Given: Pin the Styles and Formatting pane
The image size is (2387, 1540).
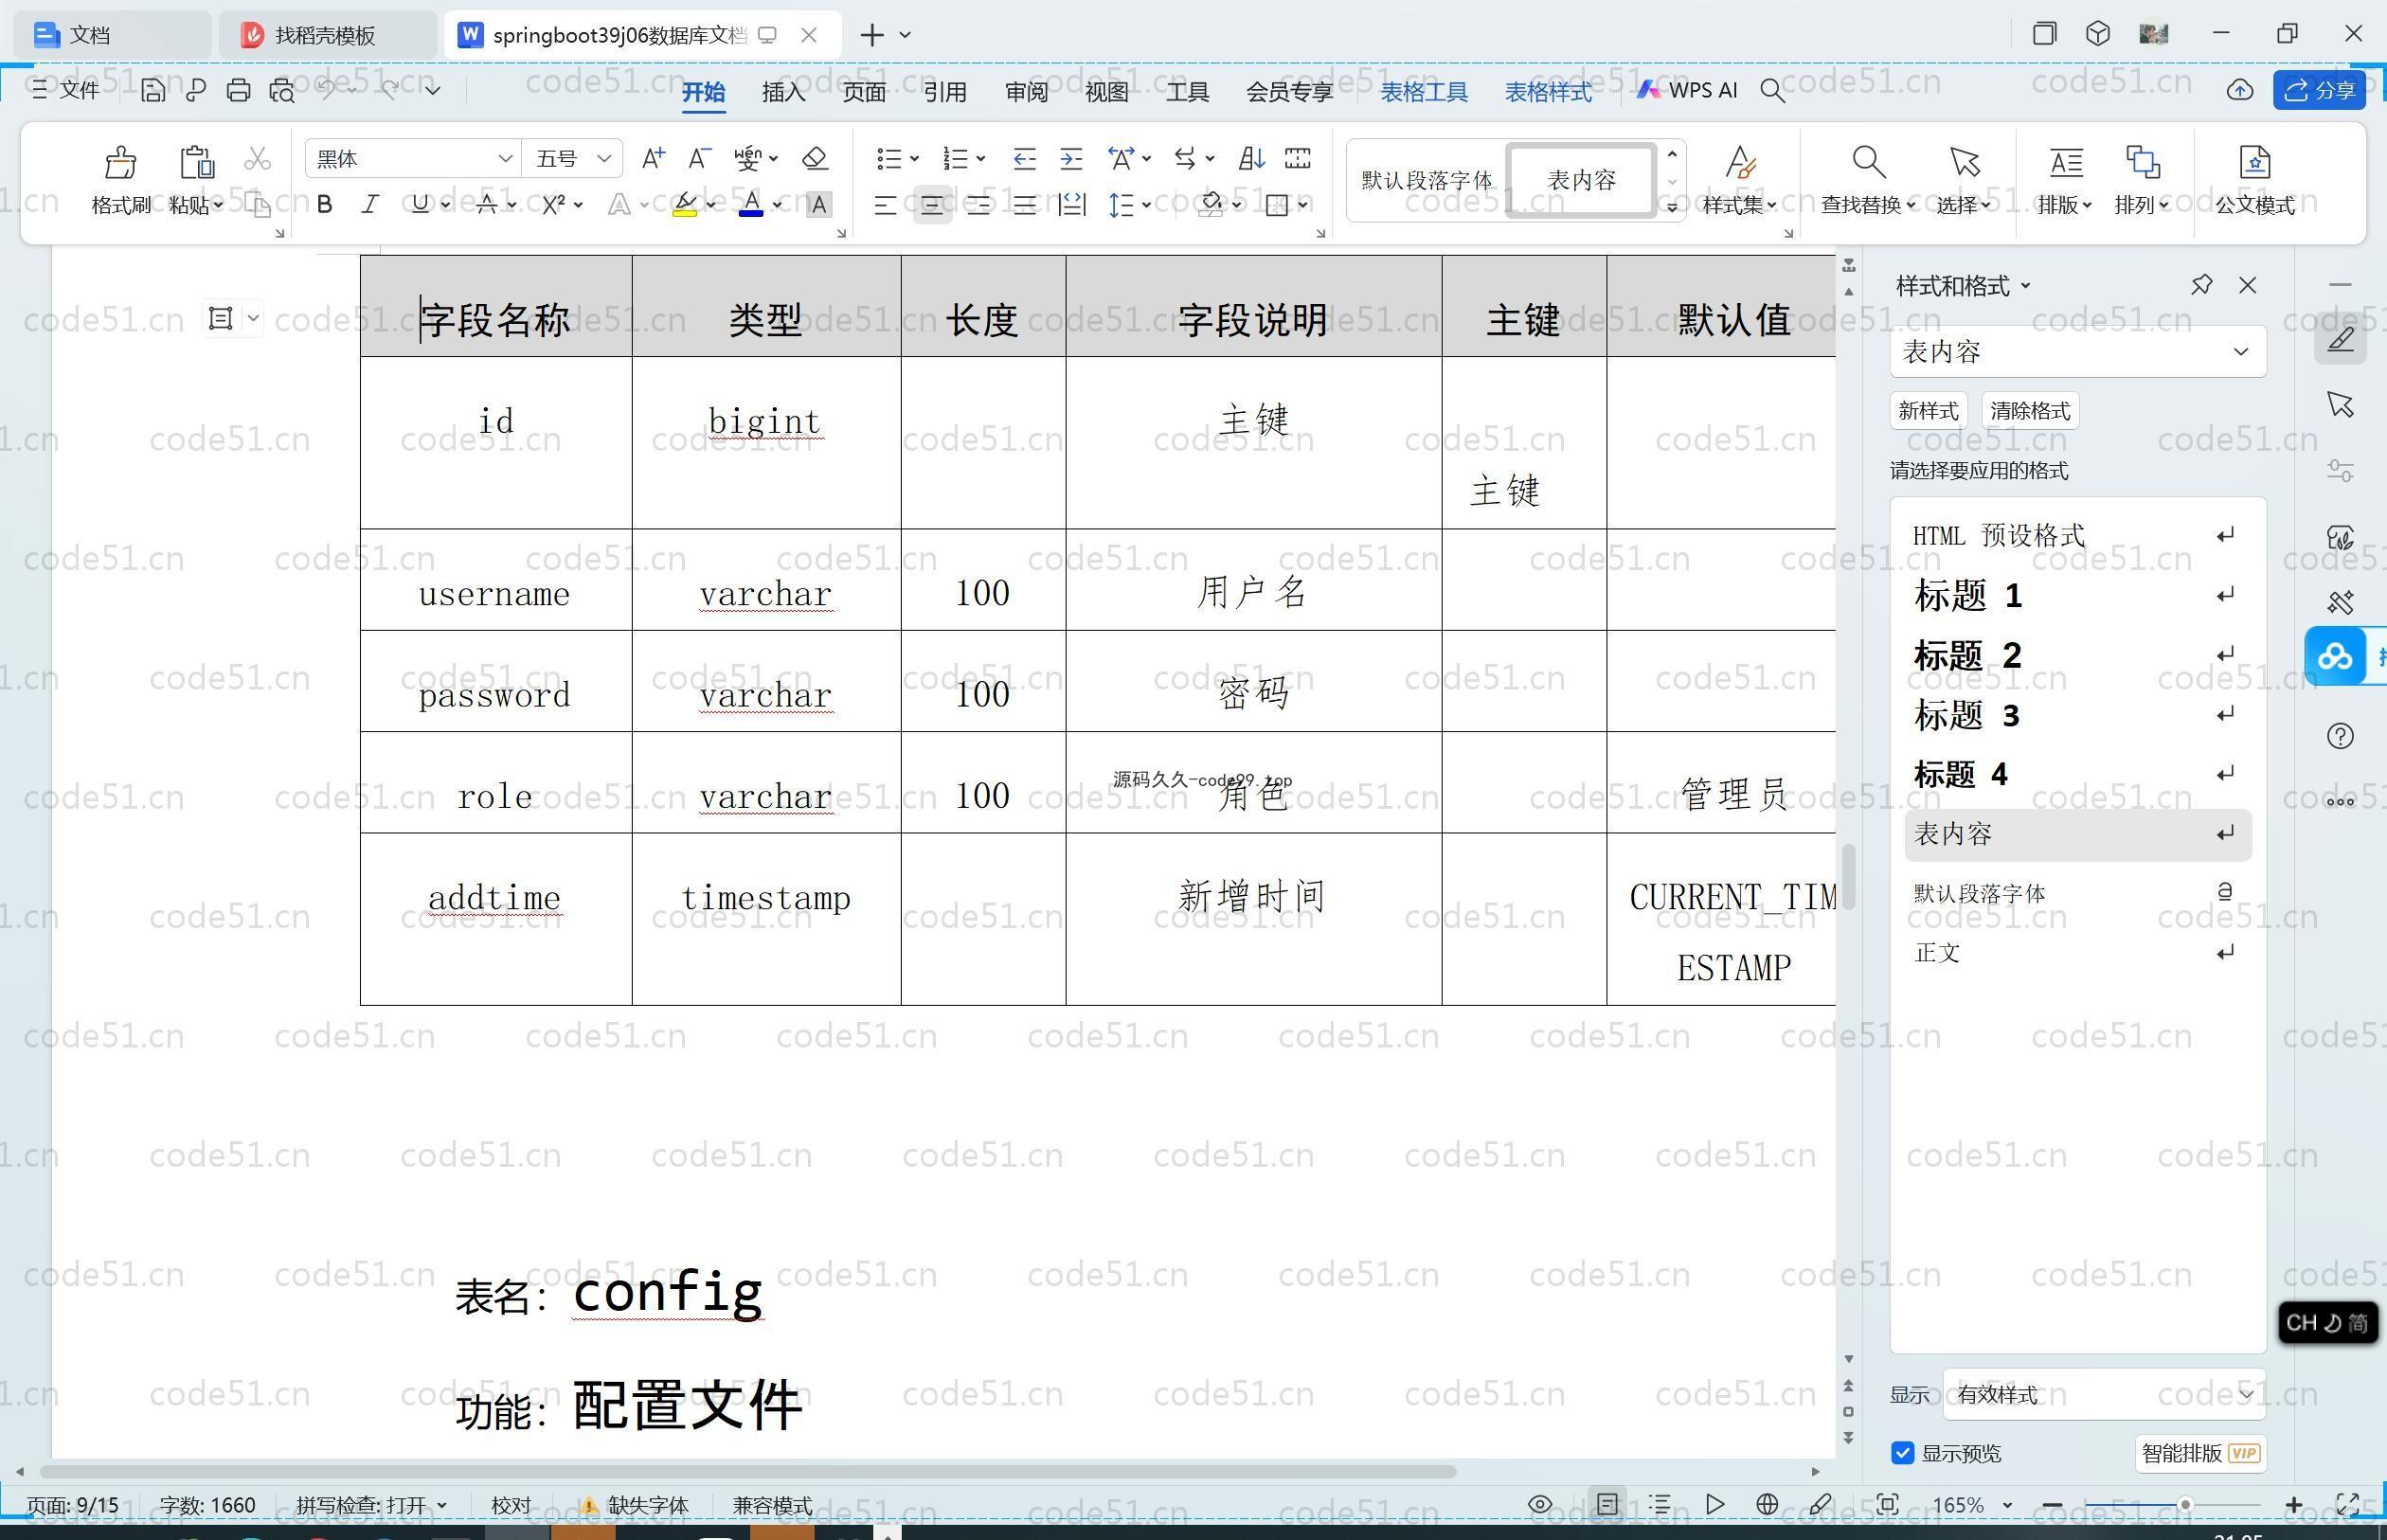Looking at the screenshot, I should pos(2201,285).
